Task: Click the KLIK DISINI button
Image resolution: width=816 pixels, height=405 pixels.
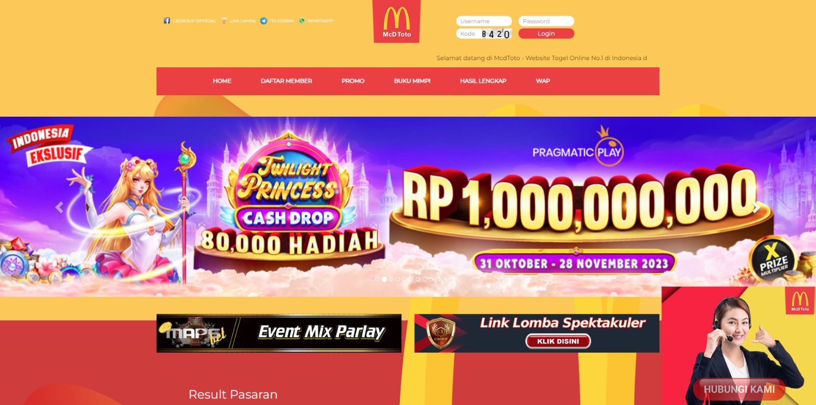Action: click(558, 341)
